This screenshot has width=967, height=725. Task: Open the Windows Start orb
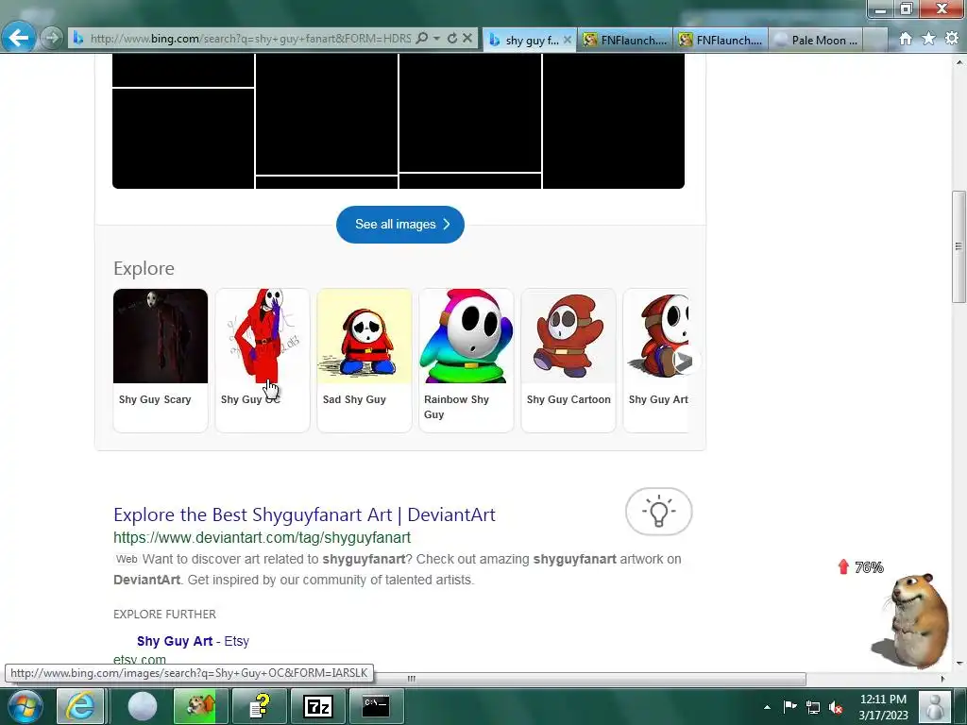(25, 706)
